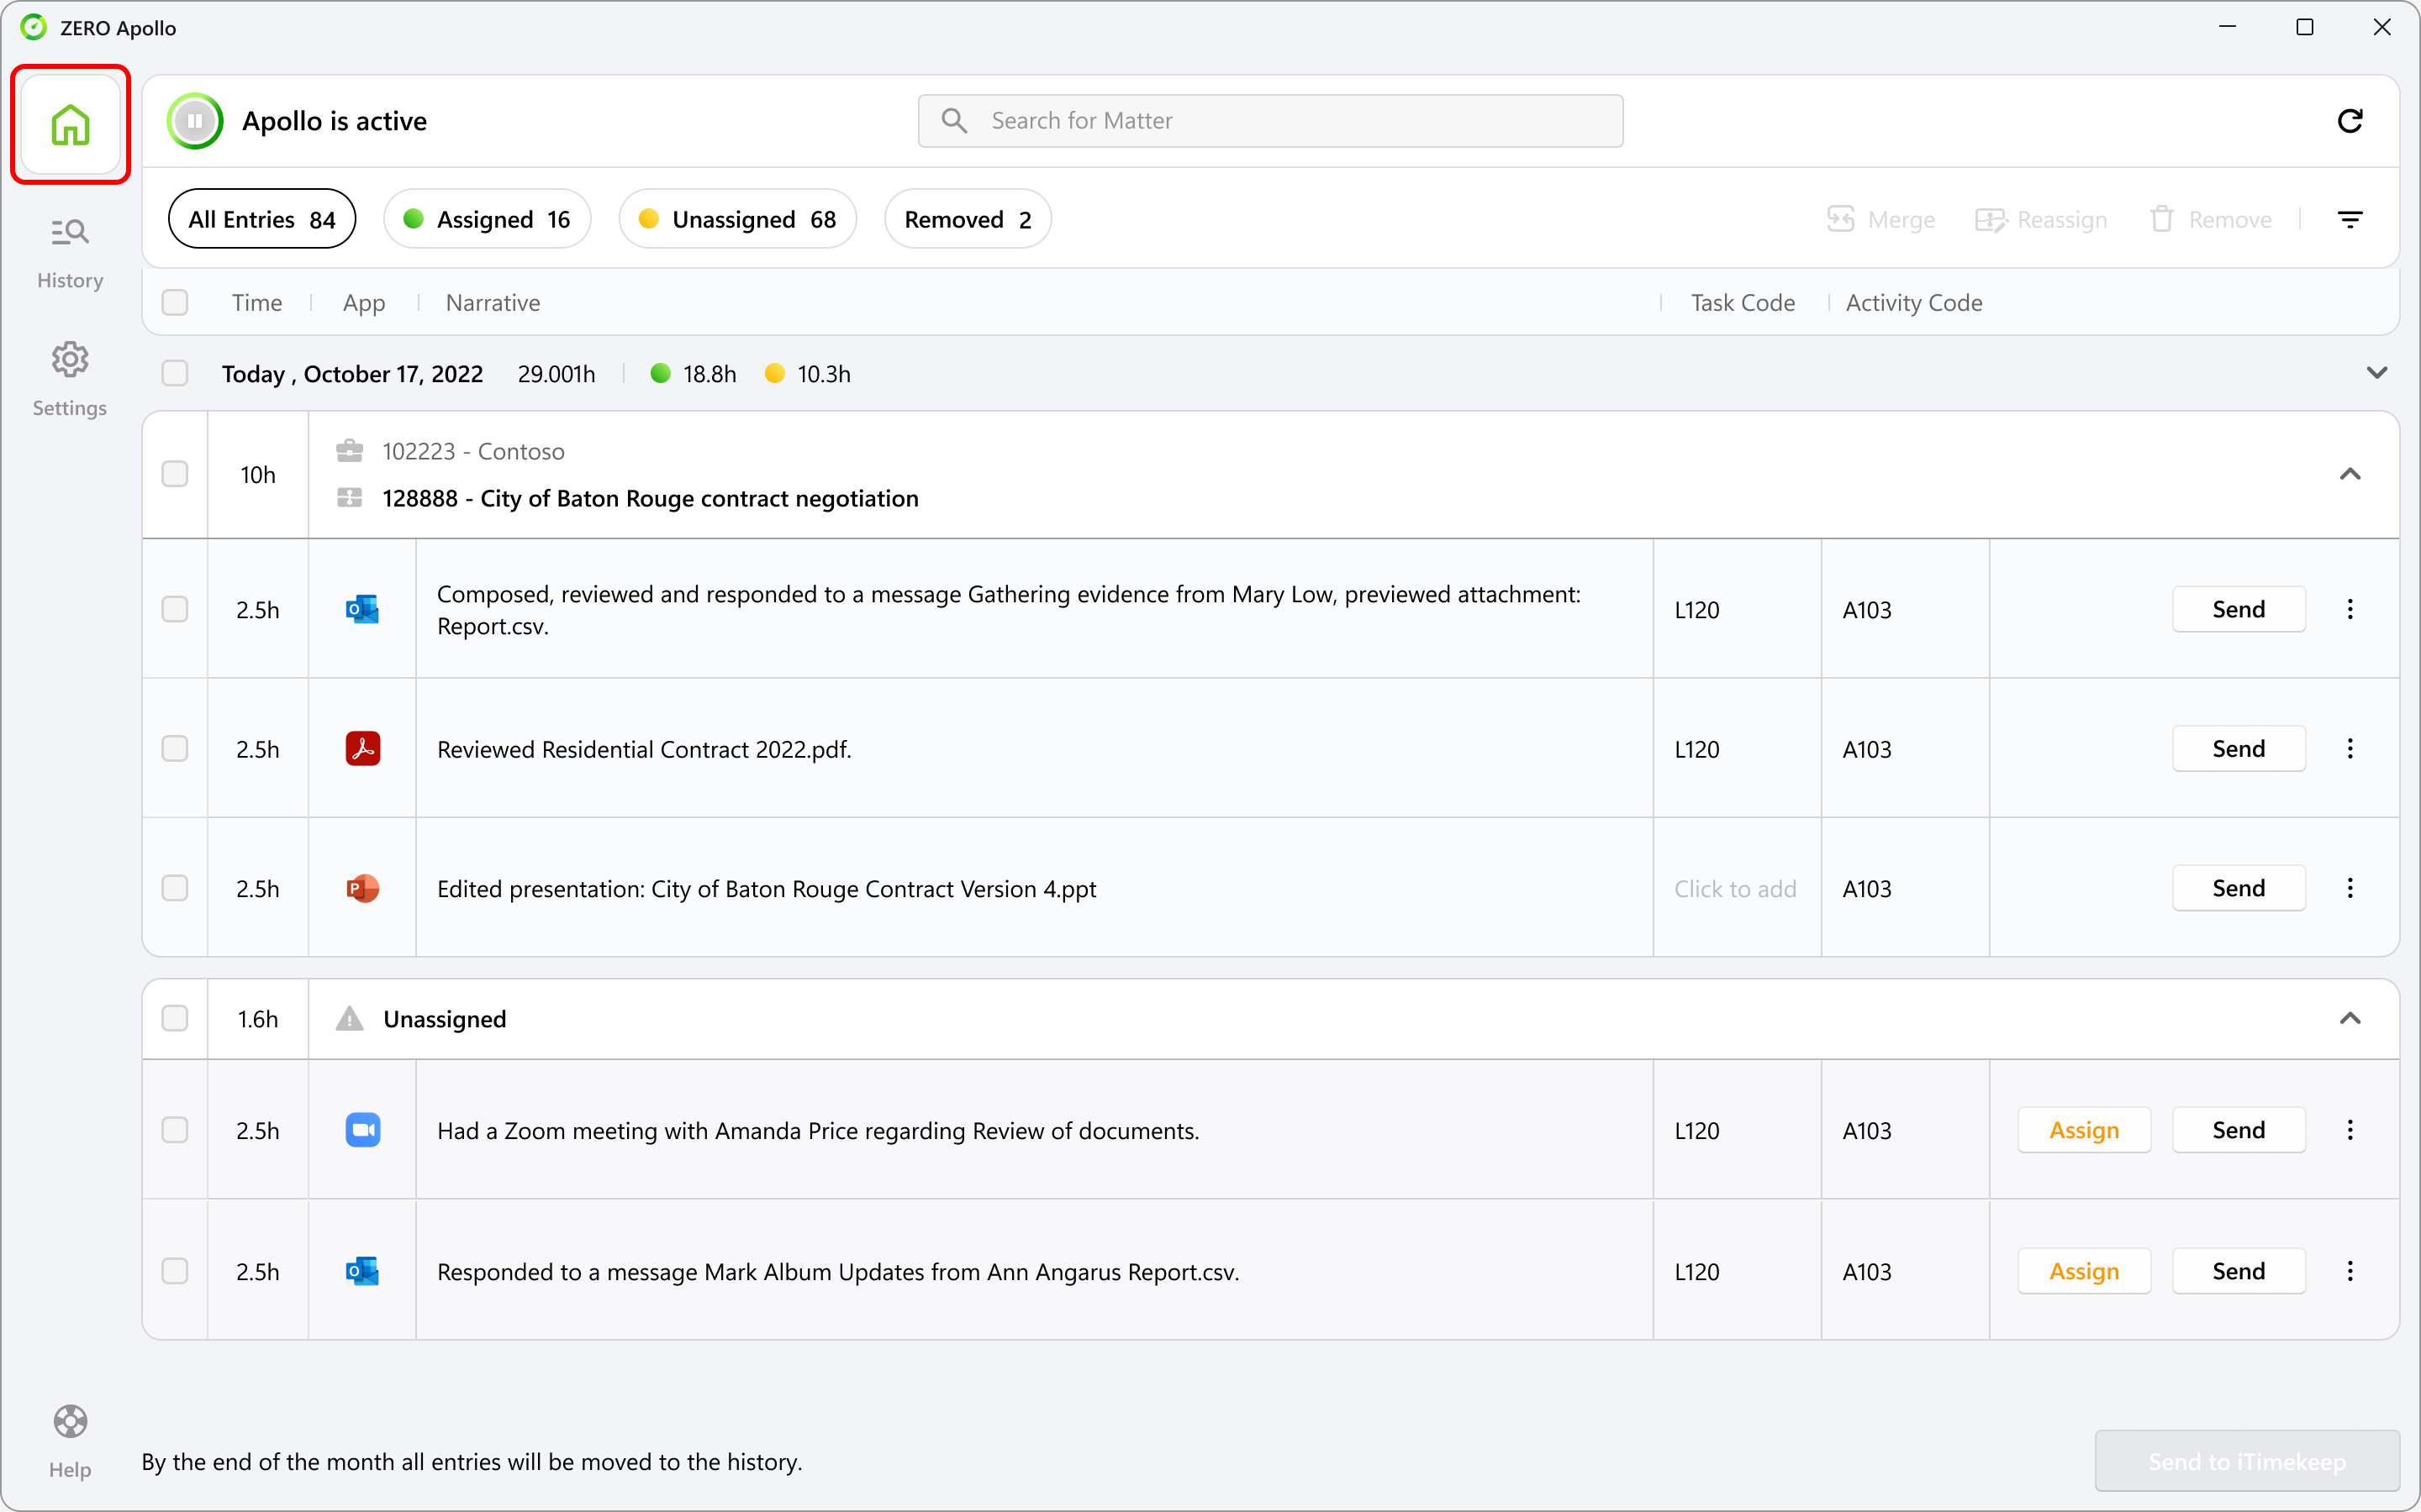
Task: Send the Edited presentation entry
Action: pyautogui.click(x=2238, y=888)
